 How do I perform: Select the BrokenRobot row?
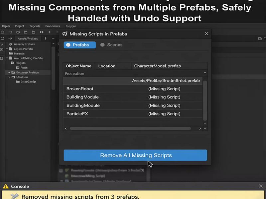[x=133, y=89]
